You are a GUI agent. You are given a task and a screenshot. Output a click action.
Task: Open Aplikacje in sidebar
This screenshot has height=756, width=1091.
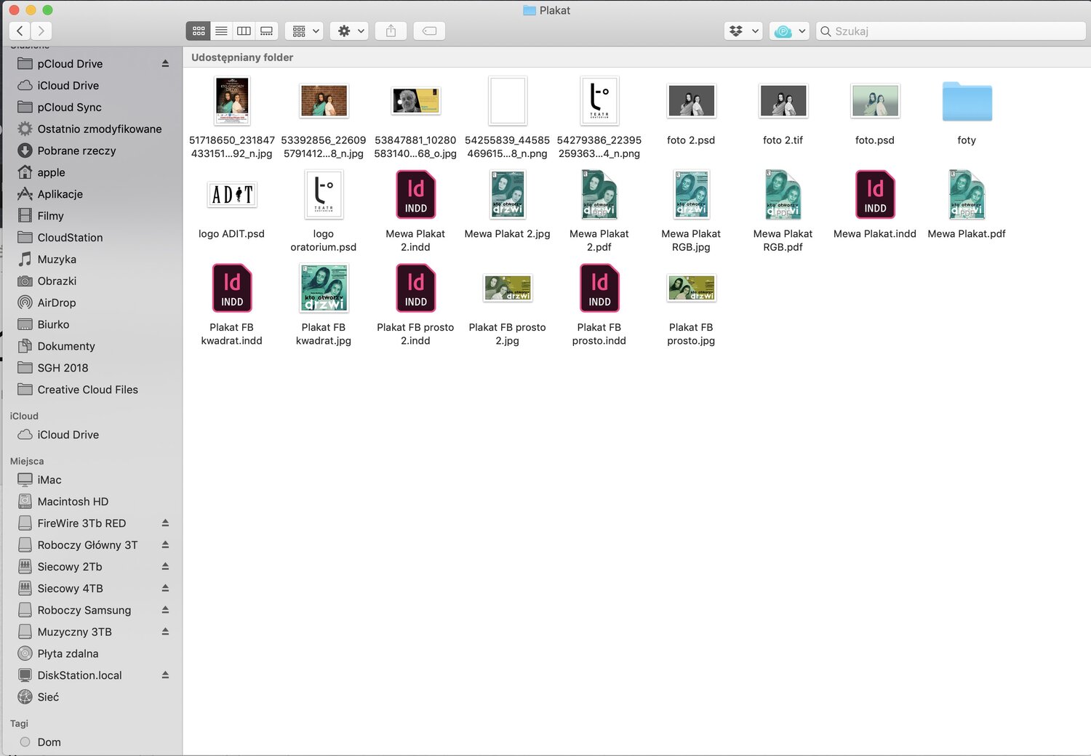60,195
